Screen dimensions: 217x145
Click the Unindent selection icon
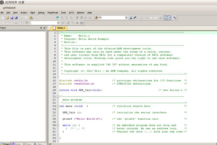point(81,18)
